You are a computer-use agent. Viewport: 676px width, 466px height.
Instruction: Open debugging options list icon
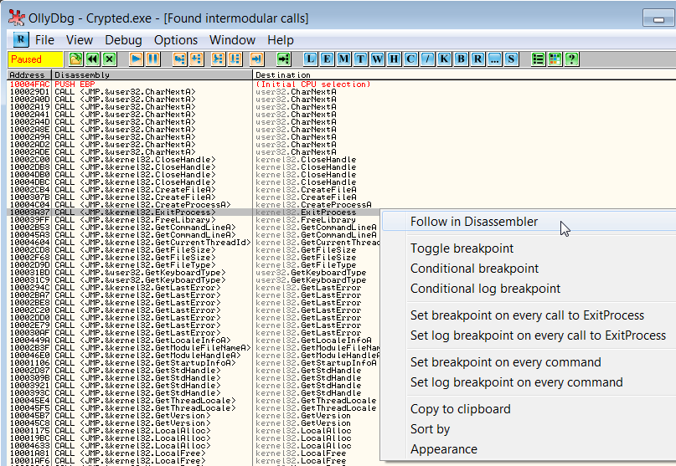(x=538, y=59)
